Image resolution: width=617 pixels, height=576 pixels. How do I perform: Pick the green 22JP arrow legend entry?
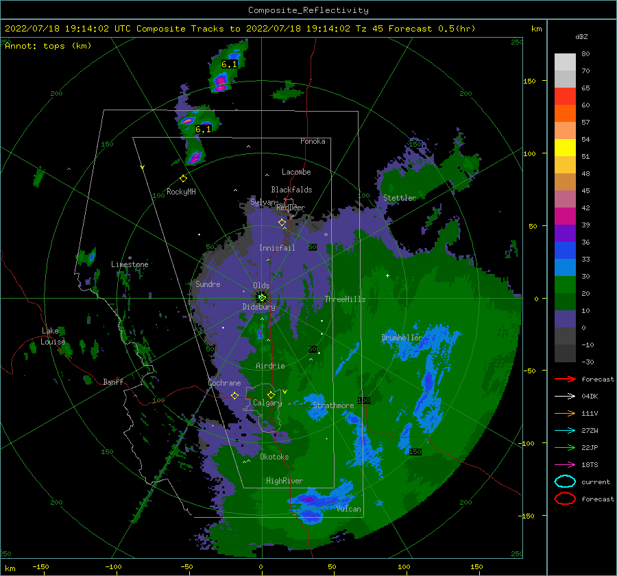point(565,447)
